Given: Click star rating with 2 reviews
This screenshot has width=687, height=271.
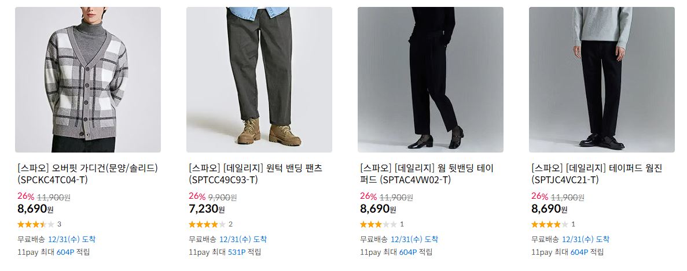Looking at the screenshot, I should [x=207, y=224].
